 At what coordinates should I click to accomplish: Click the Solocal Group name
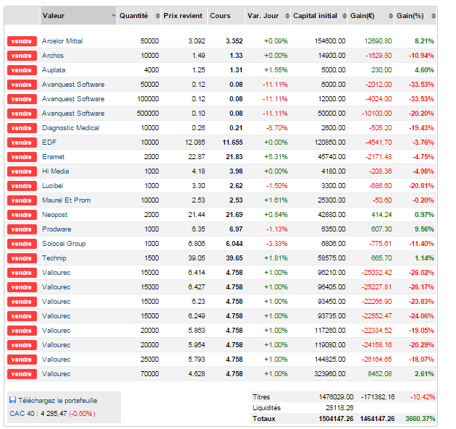pos(64,244)
